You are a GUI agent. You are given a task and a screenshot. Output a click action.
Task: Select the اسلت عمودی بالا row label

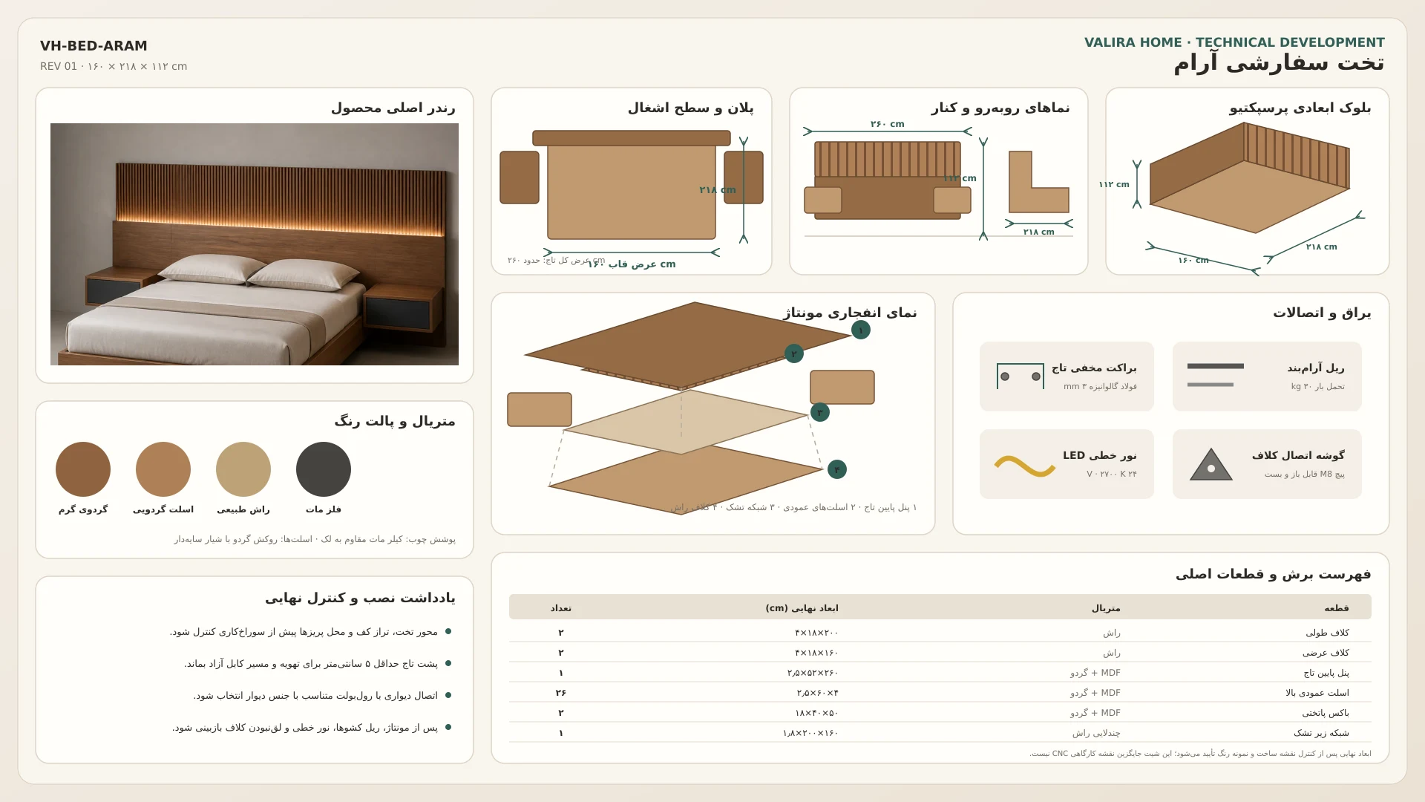click(x=1317, y=693)
